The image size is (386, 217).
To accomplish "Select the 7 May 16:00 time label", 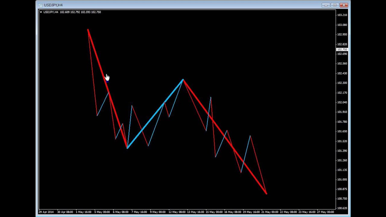I will [x=139, y=212].
